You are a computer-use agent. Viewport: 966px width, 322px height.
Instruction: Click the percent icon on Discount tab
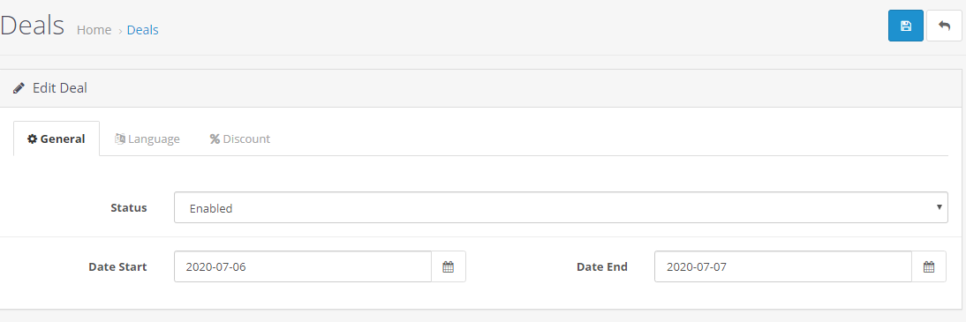point(215,139)
